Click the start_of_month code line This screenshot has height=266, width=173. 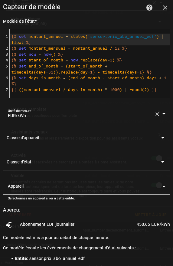pyautogui.click(x=67, y=60)
